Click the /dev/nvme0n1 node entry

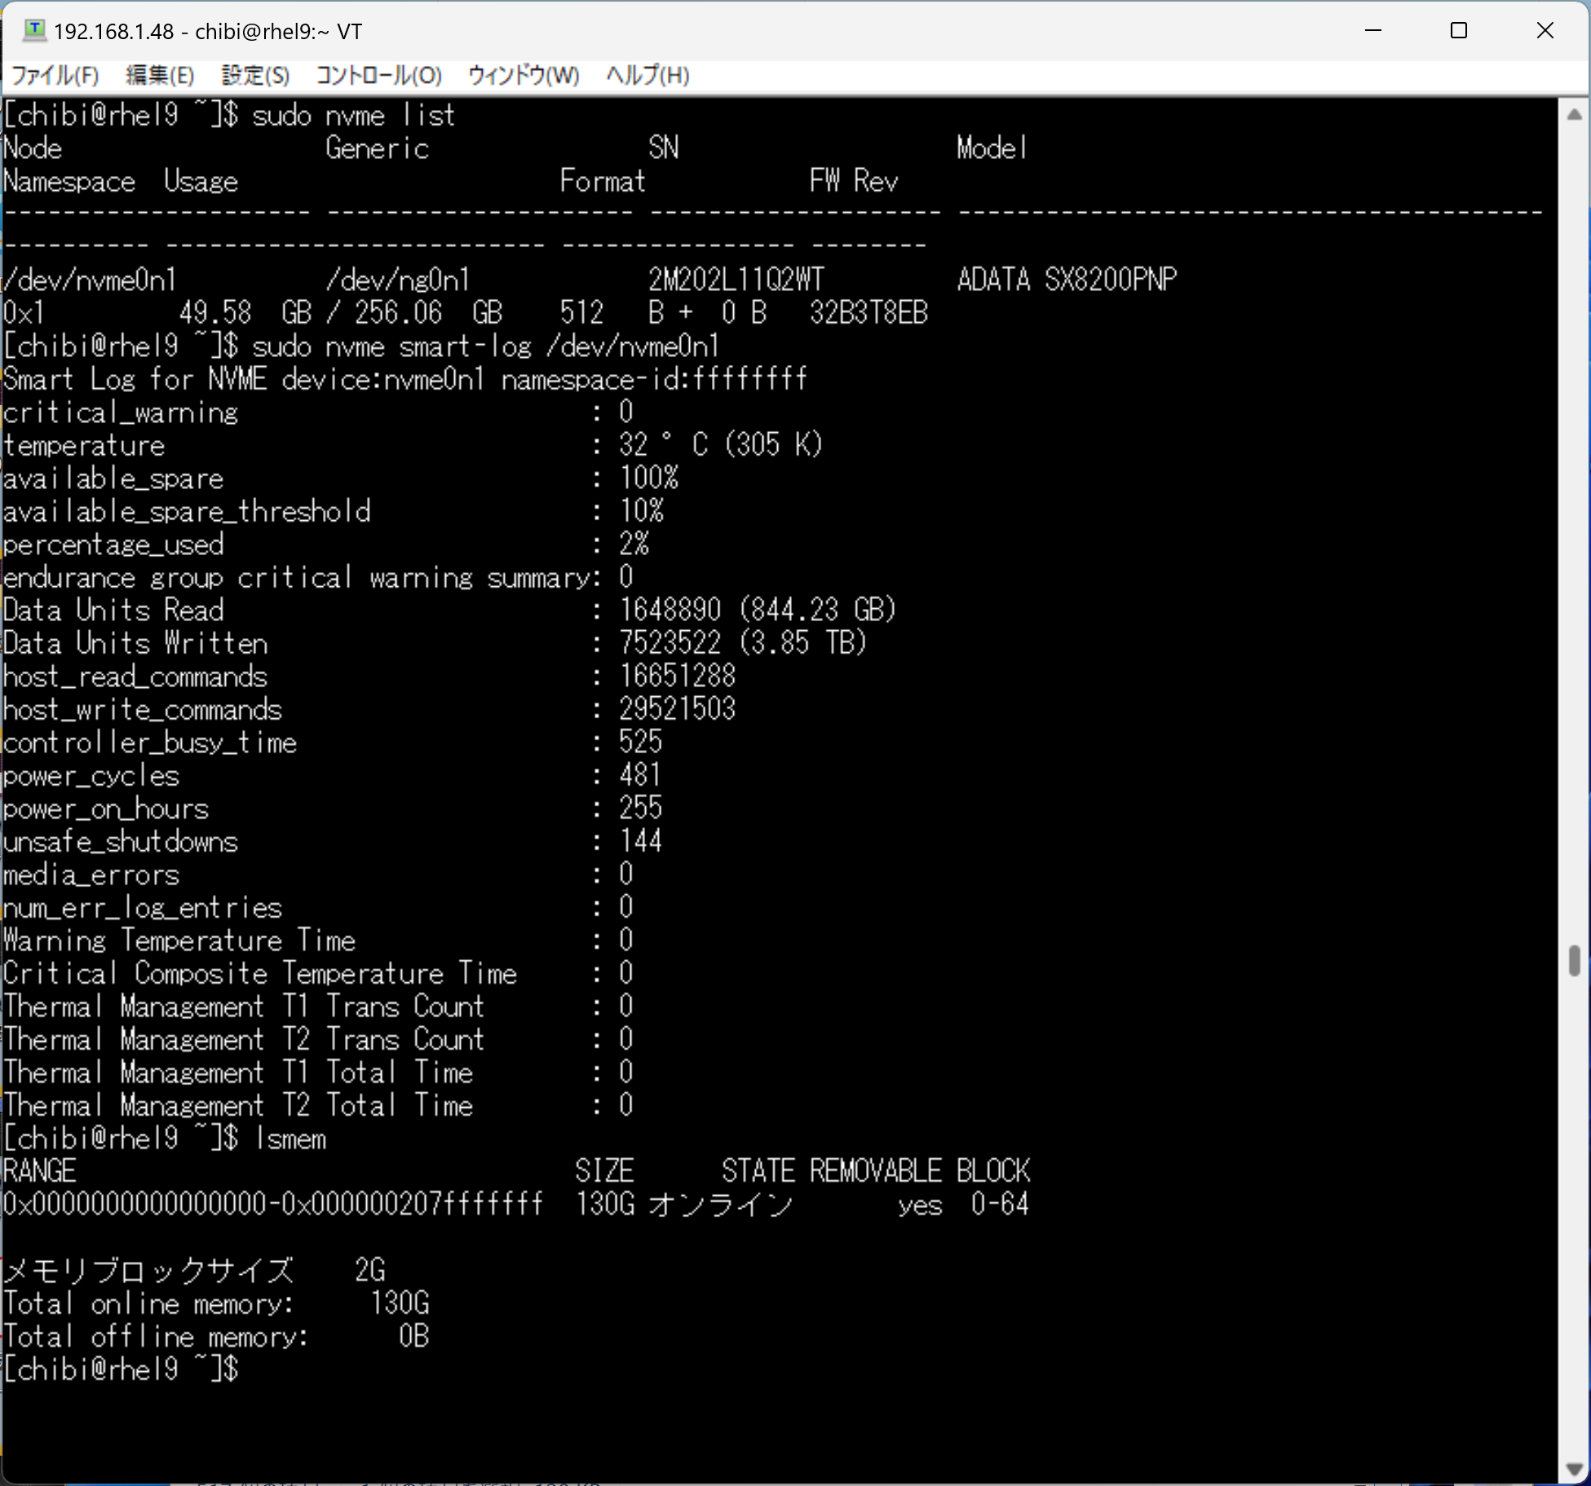tap(90, 280)
